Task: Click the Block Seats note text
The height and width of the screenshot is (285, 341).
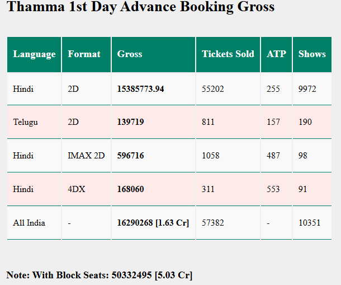Action: (100, 275)
